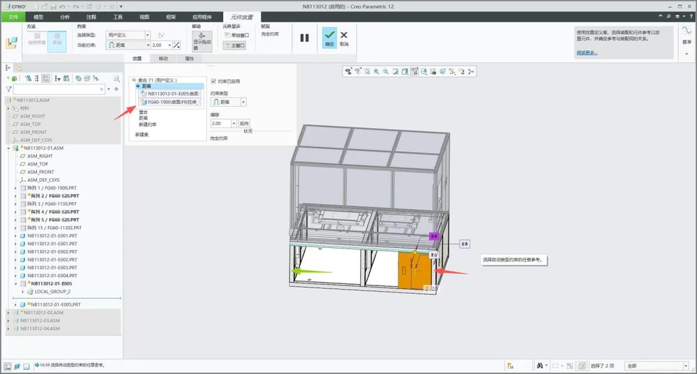Collapse the 集合 71 (用户定义) set

(x=134, y=80)
